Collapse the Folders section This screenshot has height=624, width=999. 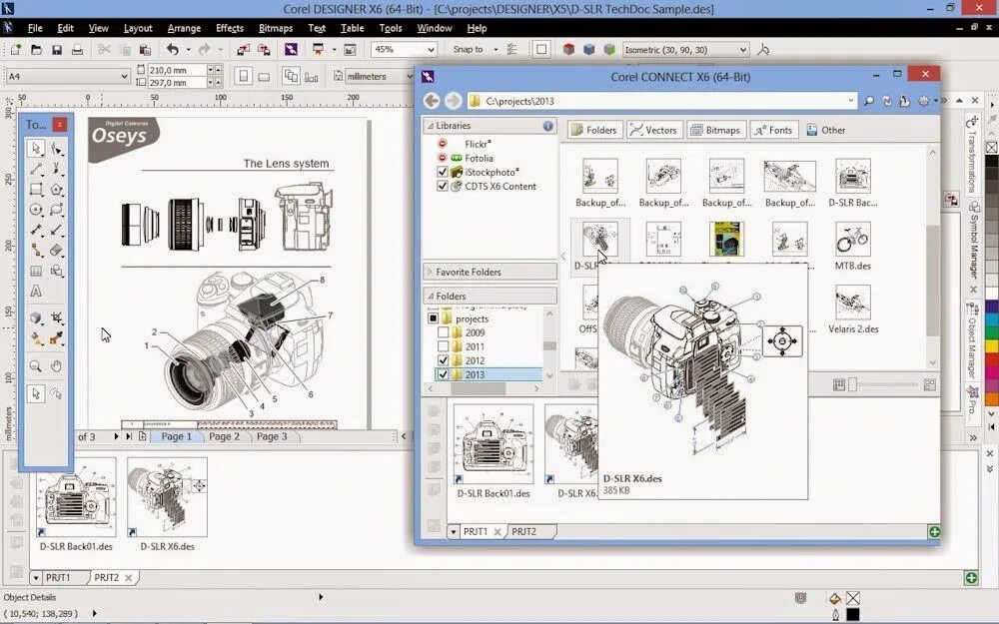pyautogui.click(x=431, y=297)
